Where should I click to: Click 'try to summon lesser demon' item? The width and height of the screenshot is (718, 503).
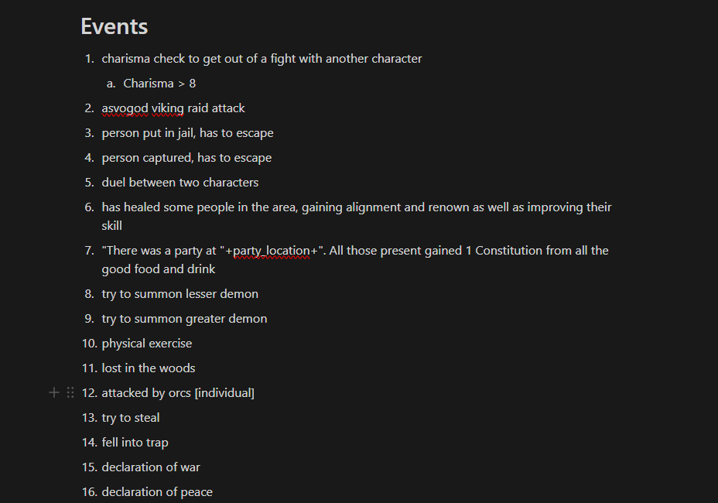[179, 294]
